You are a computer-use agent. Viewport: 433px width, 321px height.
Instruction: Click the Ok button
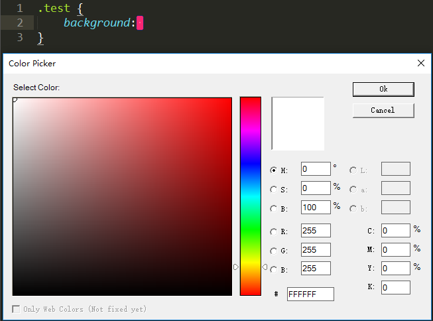coord(383,89)
